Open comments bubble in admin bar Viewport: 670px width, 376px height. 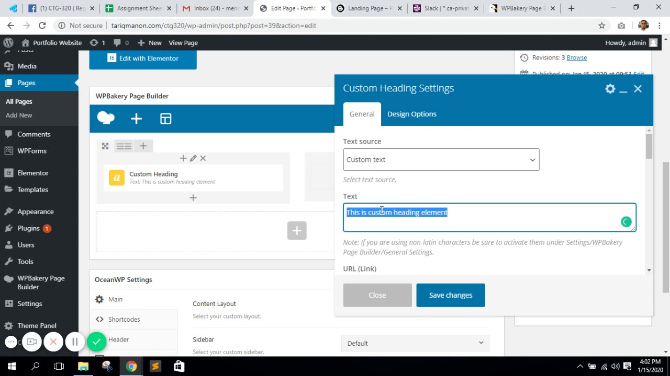pos(121,43)
